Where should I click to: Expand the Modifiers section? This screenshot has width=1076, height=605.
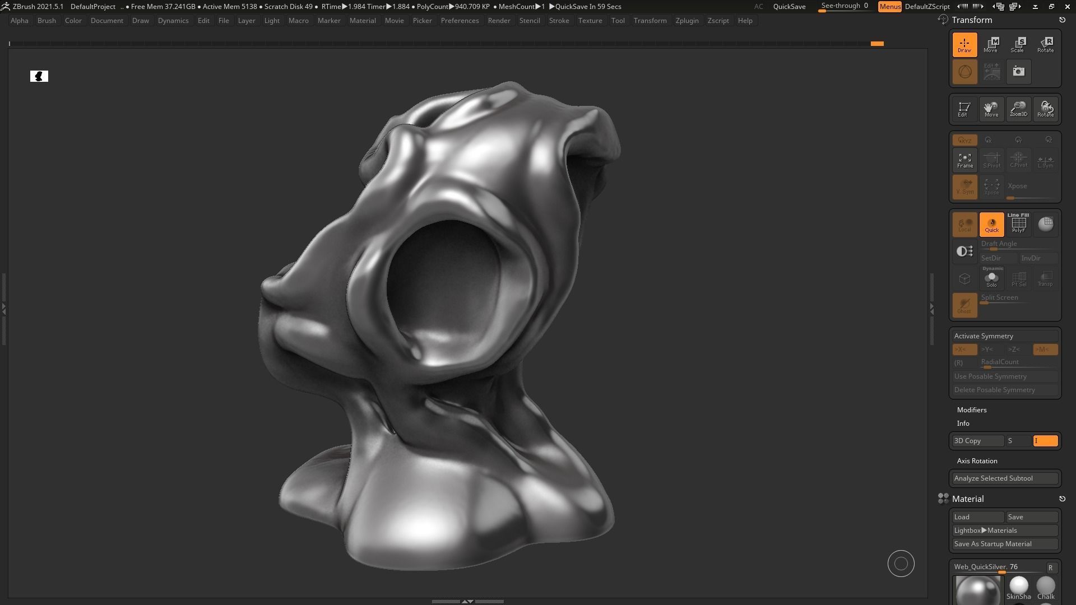972,410
